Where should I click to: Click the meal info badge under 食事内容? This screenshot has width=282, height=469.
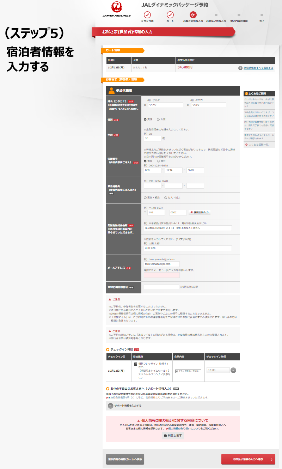click(x=188, y=371)
